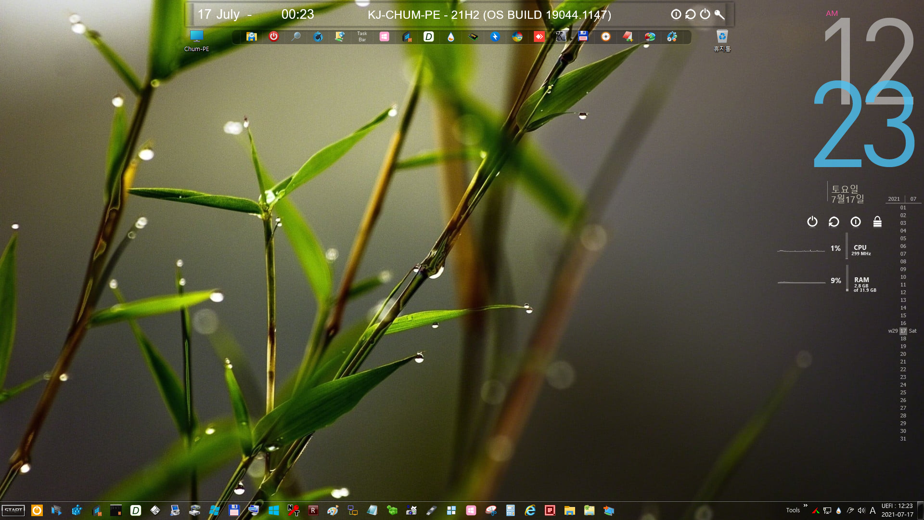
Task: Click the network monitor tray icon
Action: point(827,510)
